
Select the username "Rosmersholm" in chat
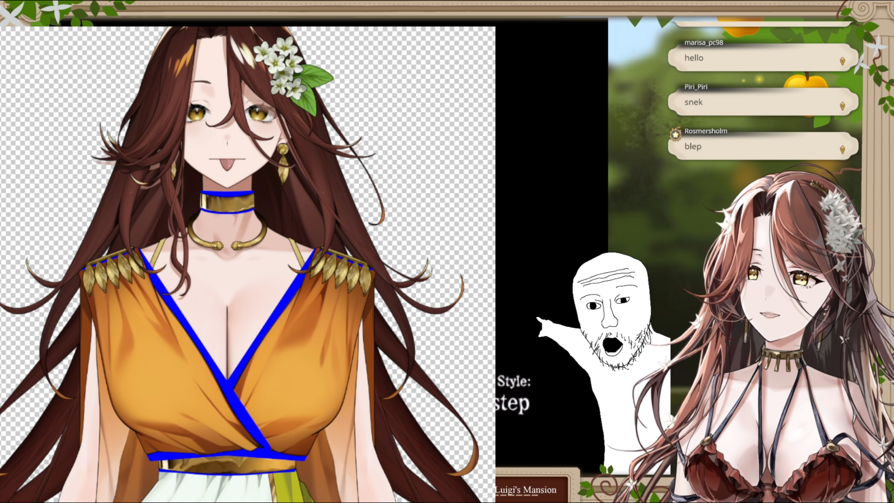705,131
